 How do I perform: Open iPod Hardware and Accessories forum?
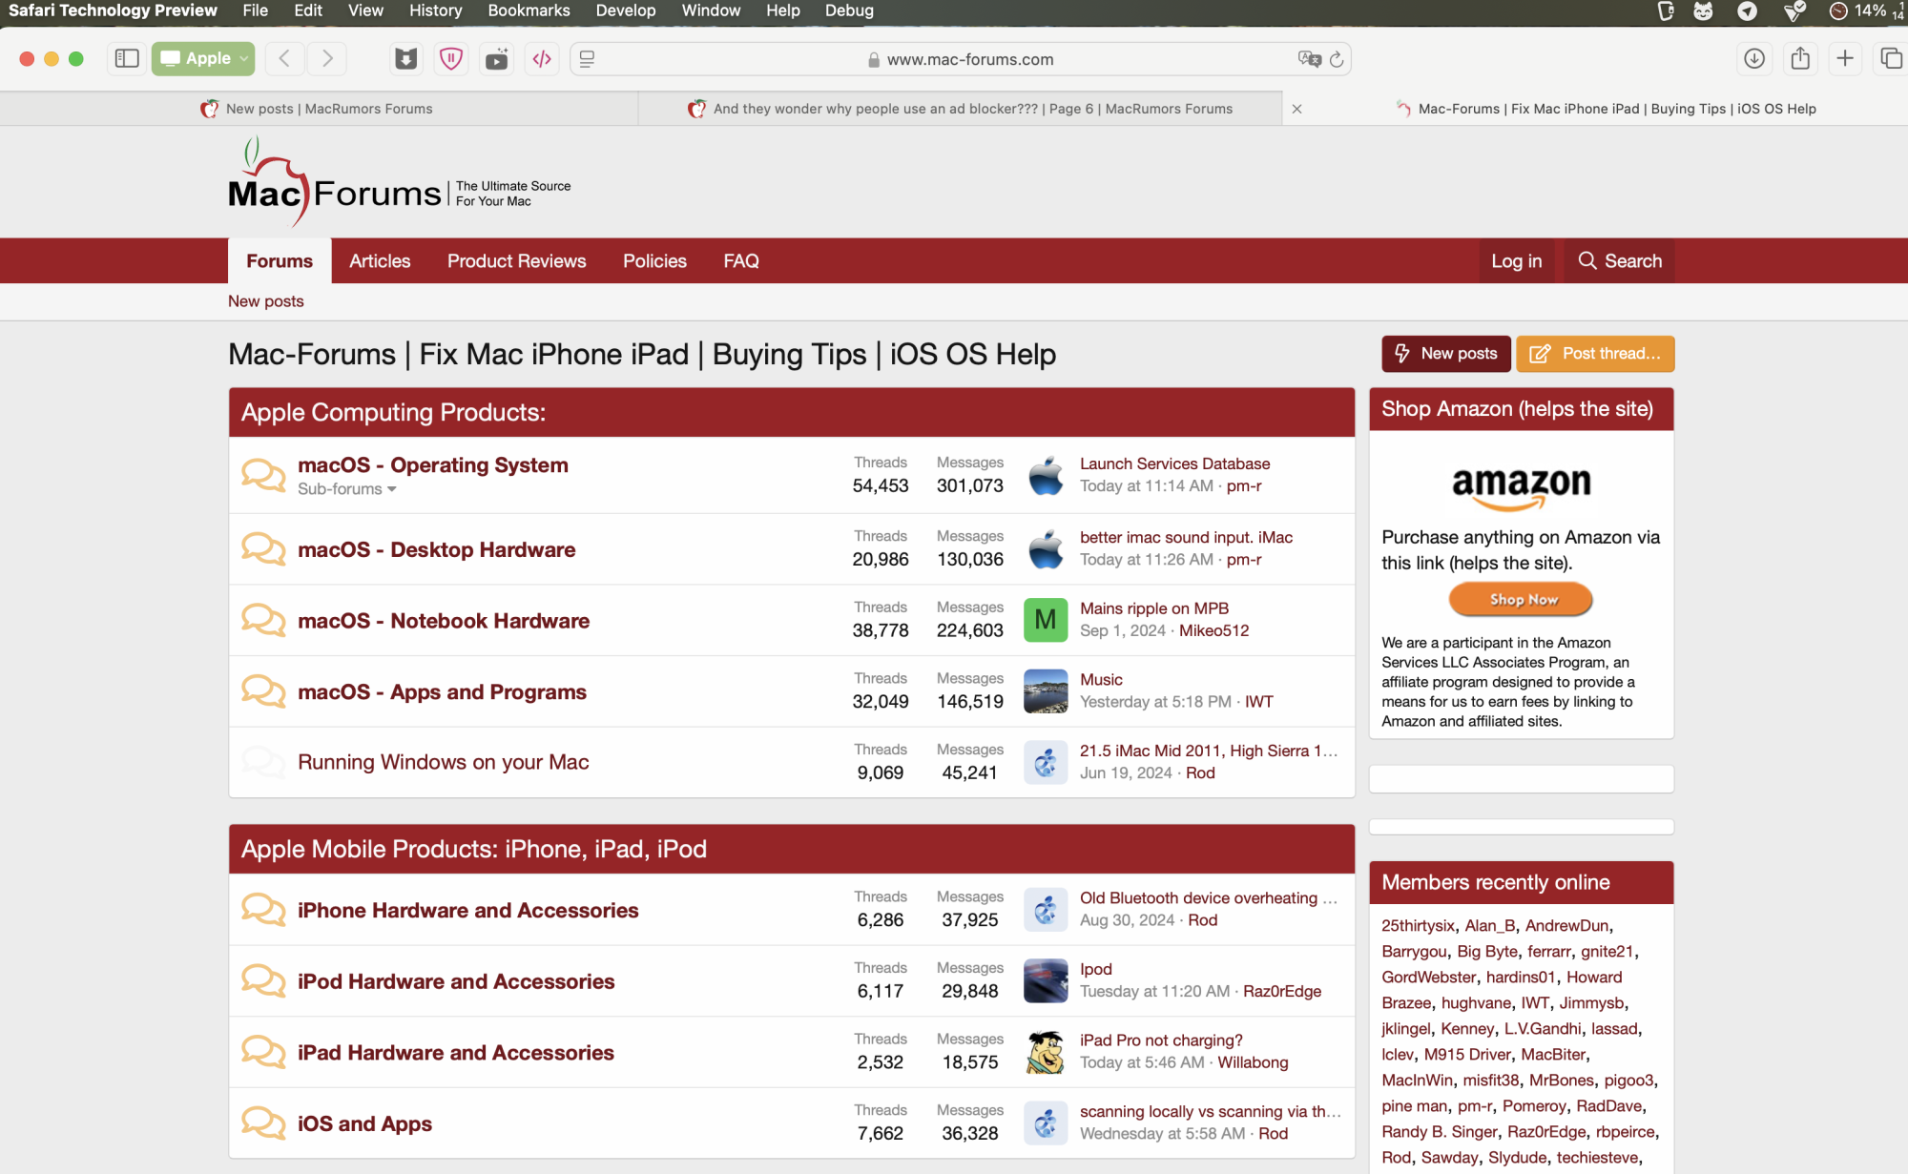click(456, 981)
